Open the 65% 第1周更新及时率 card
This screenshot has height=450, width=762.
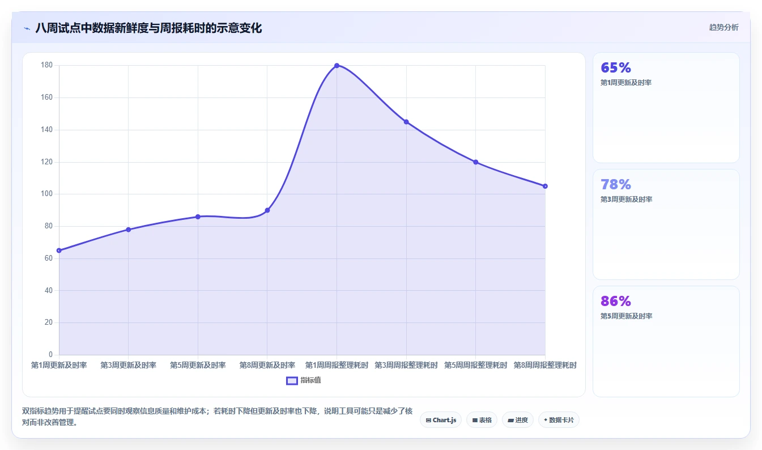coord(666,108)
